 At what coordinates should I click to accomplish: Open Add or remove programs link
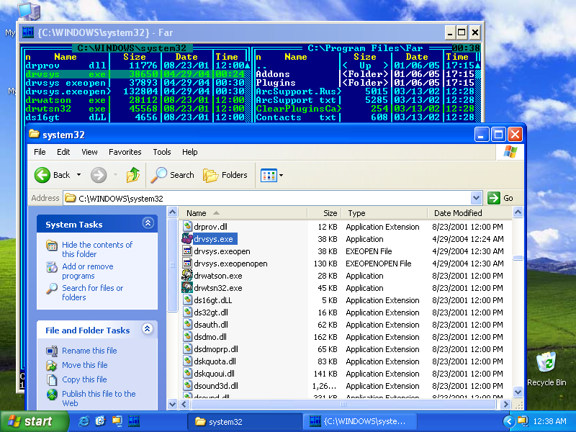coord(87,271)
